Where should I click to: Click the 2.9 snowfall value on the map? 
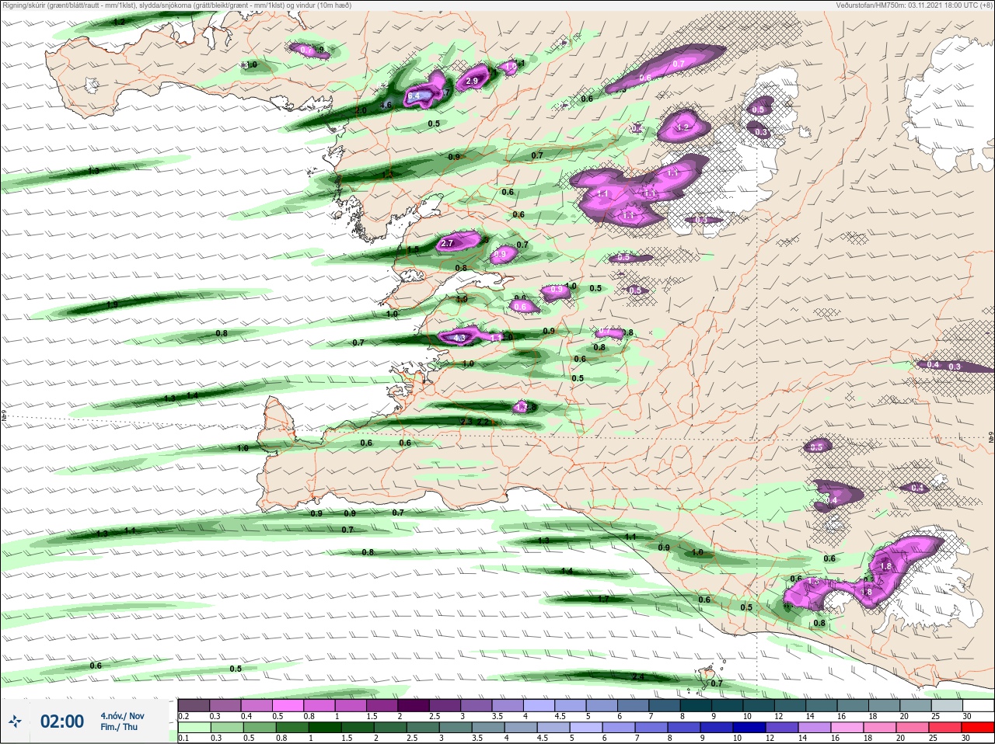coord(472,81)
